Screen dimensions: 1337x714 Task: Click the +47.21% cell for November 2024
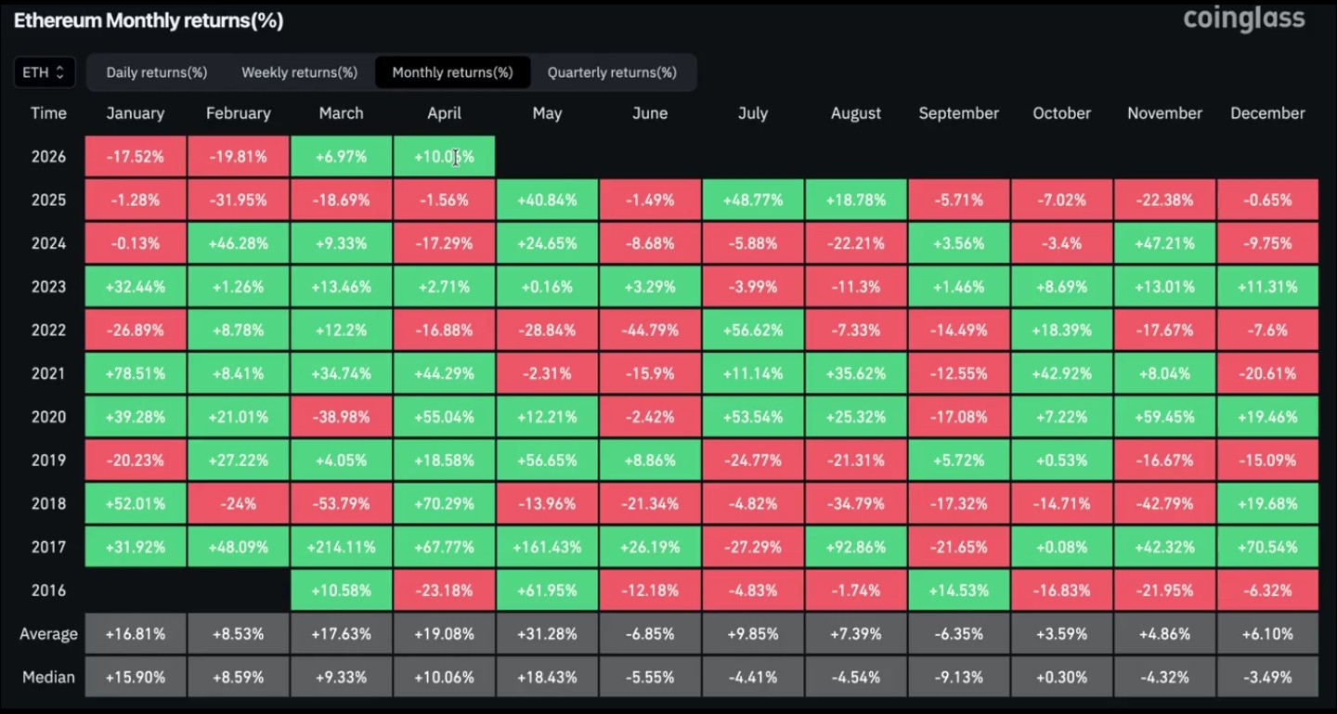coord(1164,243)
